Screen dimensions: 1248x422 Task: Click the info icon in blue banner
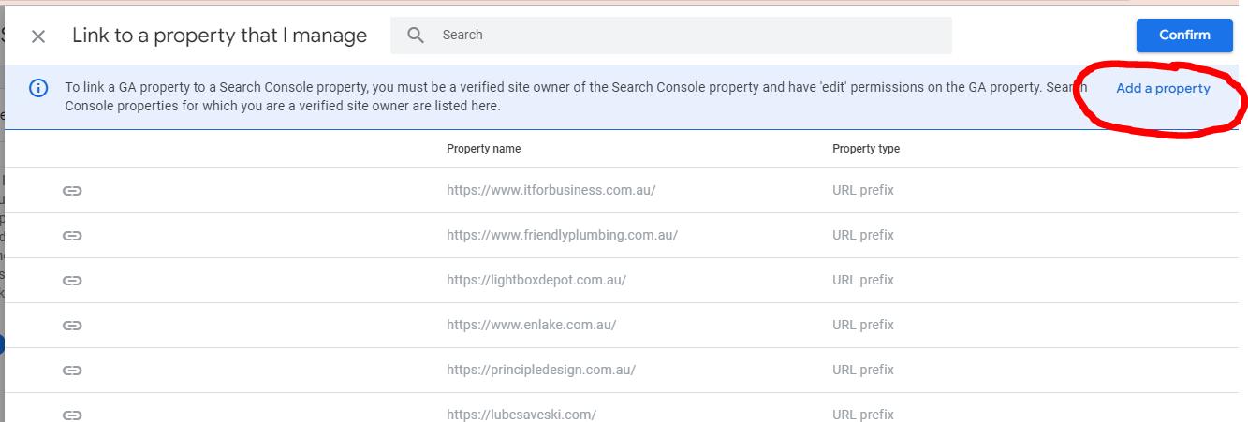38,89
